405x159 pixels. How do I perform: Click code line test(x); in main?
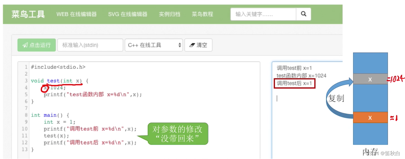(x=57, y=136)
